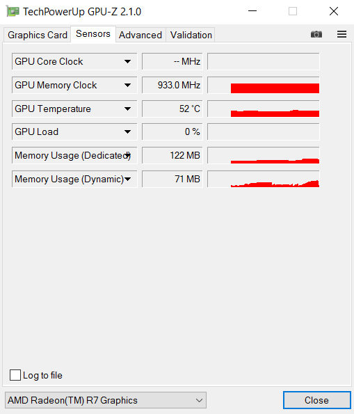Expand the GPU Core Clock dropdown arrow
This screenshot has width=354, height=414.
pos(128,61)
